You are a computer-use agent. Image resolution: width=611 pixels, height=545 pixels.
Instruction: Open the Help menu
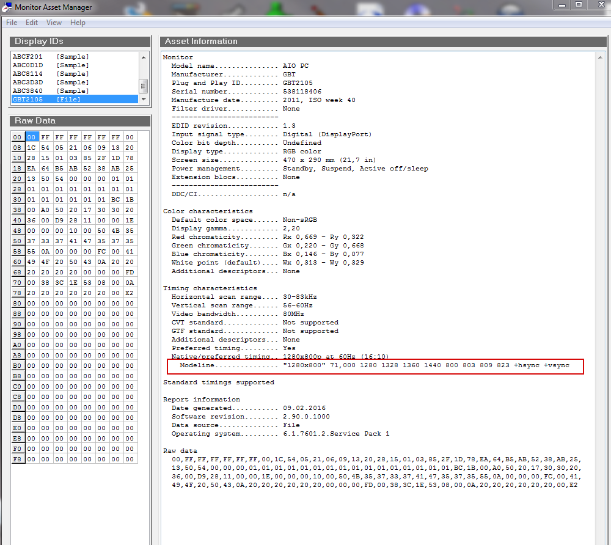pos(78,23)
